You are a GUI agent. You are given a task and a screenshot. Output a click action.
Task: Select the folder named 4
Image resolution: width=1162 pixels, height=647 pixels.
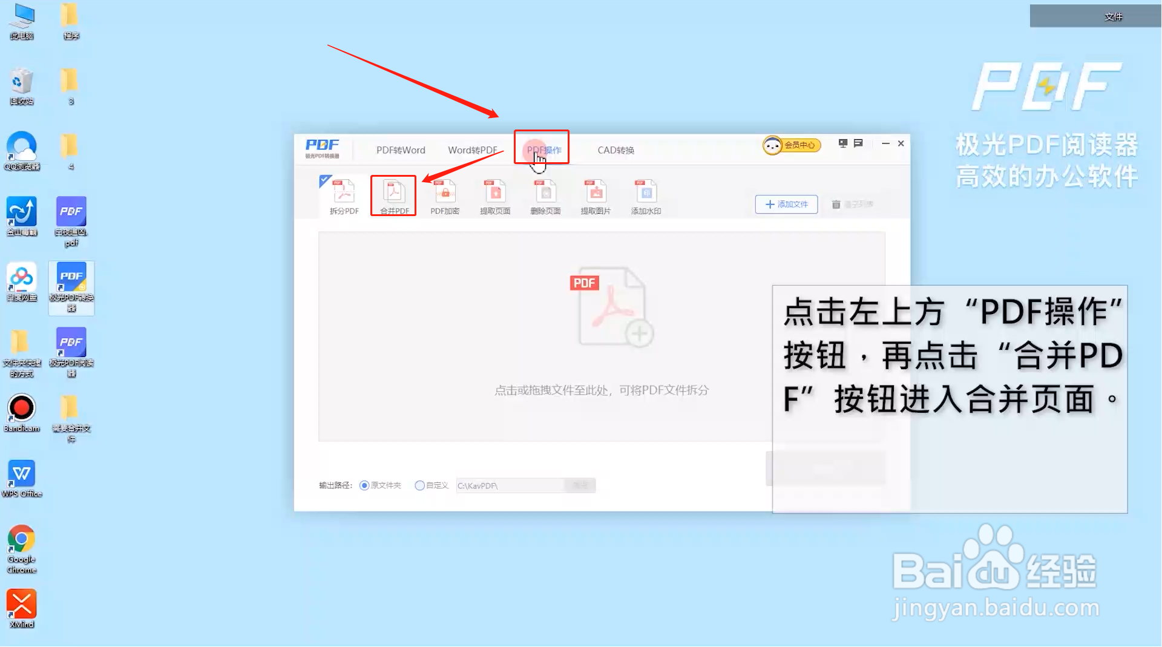coord(70,151)
